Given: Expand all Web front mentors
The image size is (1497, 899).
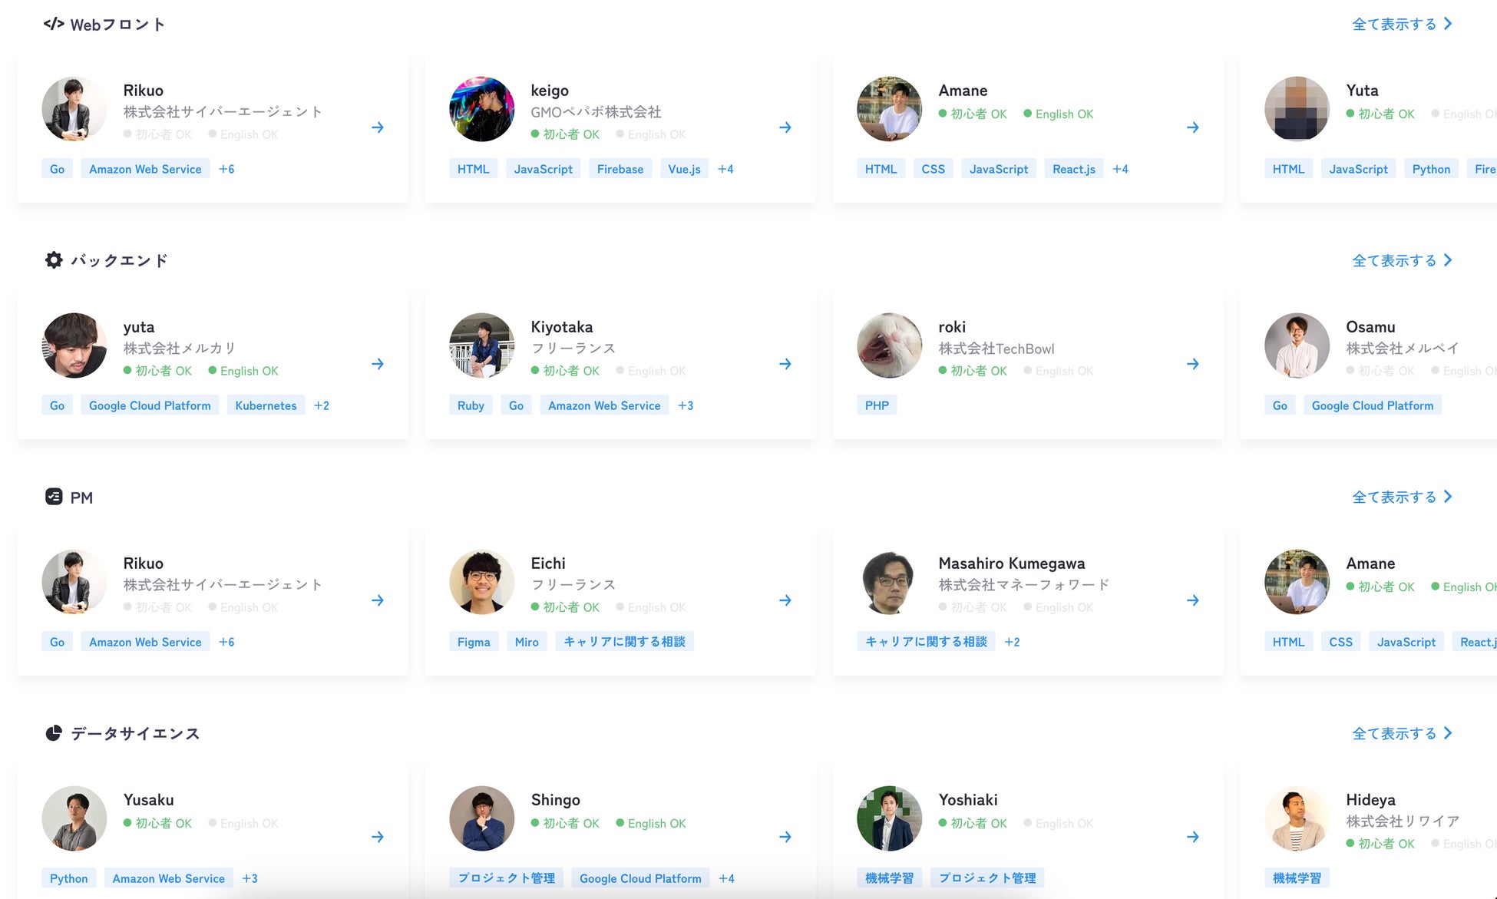Looking at the screenshot, I should (x=1401, y=24).
